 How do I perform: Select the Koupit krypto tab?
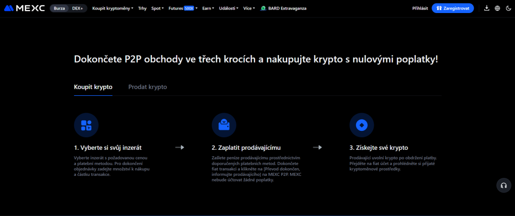[93, 87]
